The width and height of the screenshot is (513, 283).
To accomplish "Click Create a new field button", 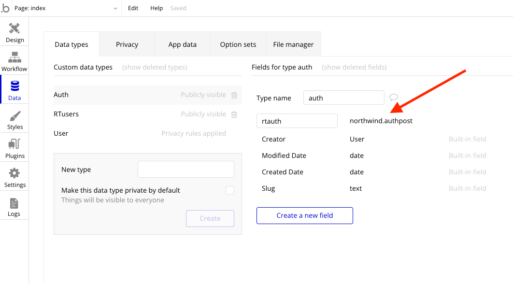I will click(305, 215).
